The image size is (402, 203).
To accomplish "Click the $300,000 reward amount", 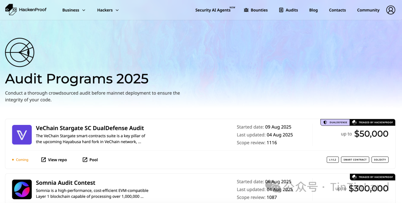I will (x=368, y=188).
